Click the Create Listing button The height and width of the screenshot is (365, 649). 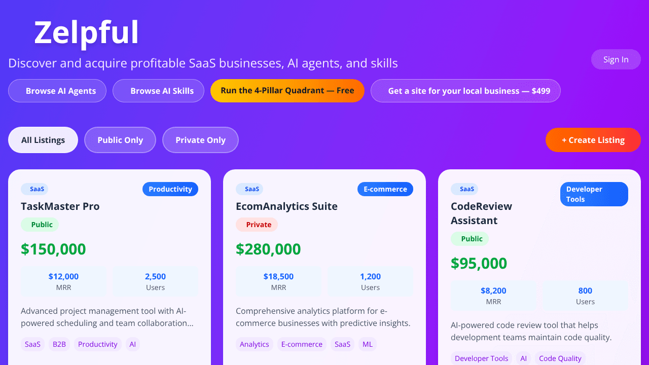tap(593, 140)
